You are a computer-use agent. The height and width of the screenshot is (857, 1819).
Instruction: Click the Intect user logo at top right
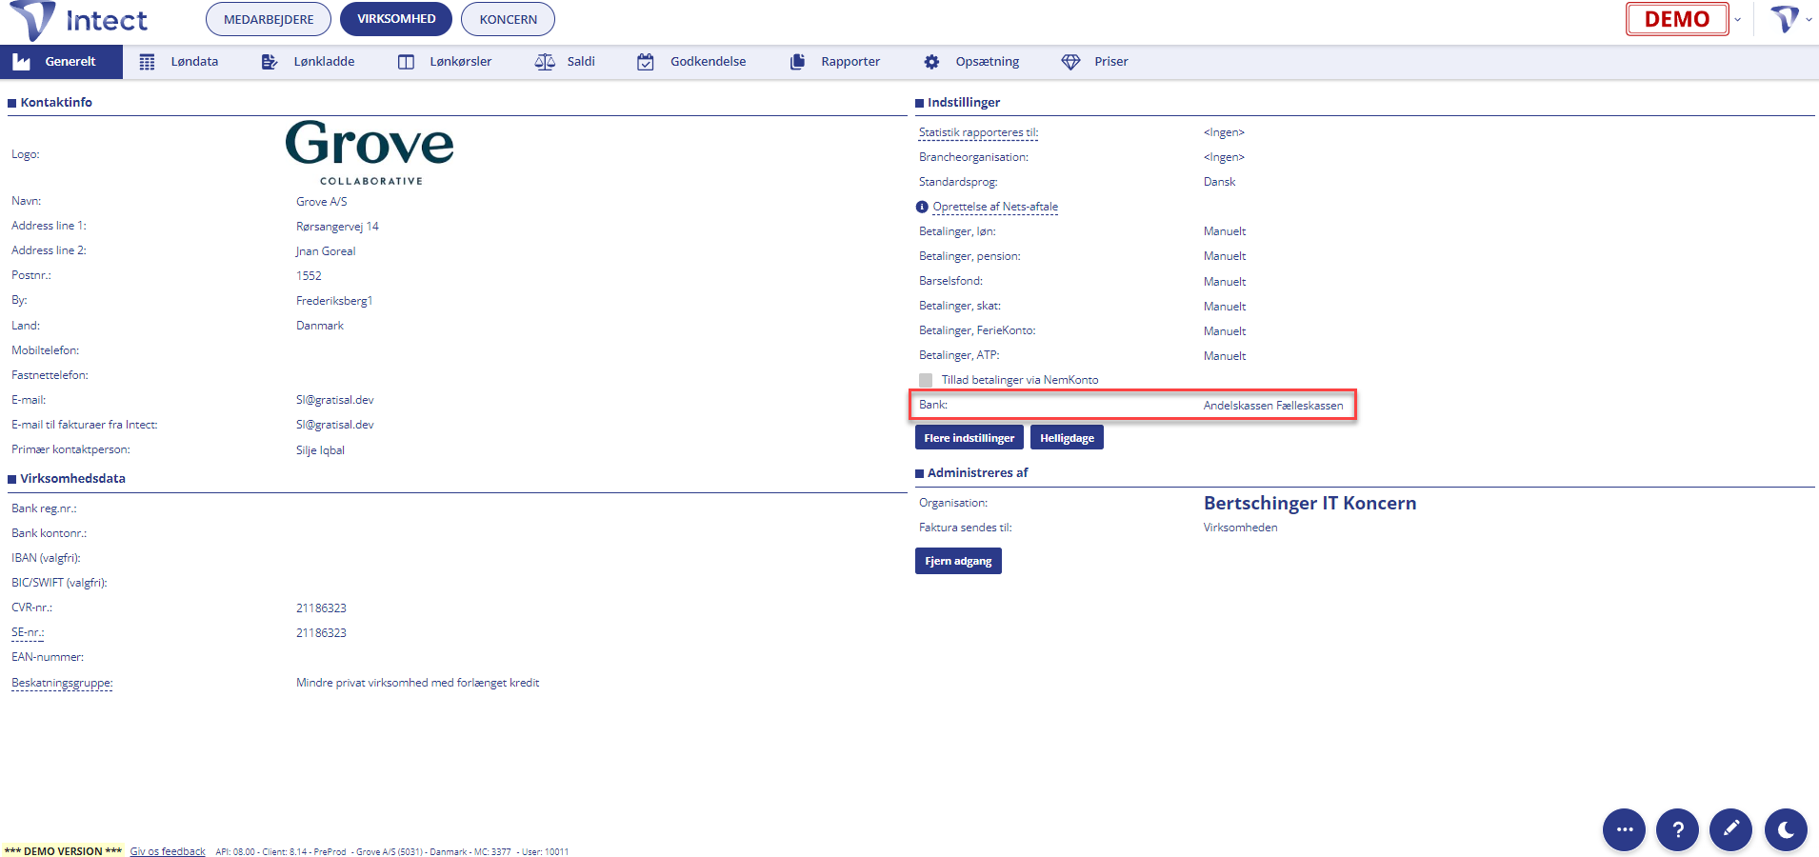click(1784, 18)
